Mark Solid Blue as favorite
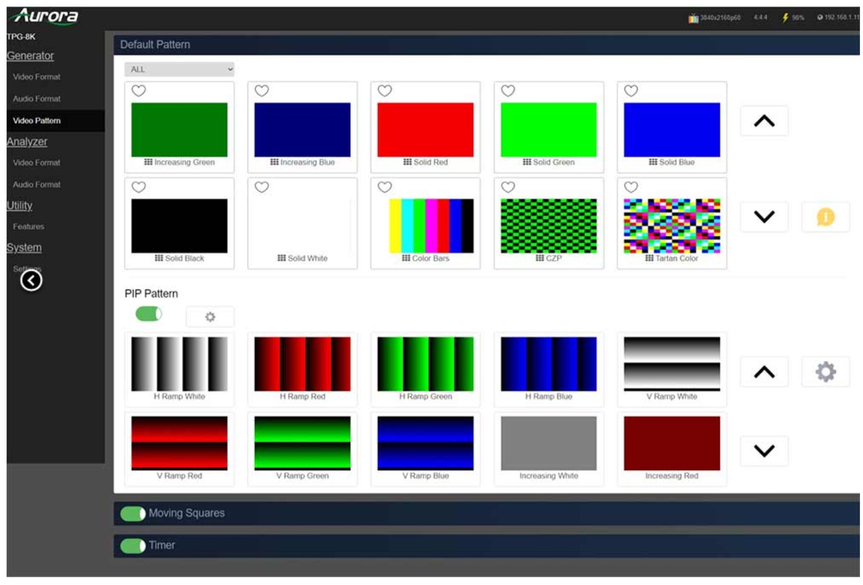The width and height of the screenshot is (863, 585). [631, 91]
